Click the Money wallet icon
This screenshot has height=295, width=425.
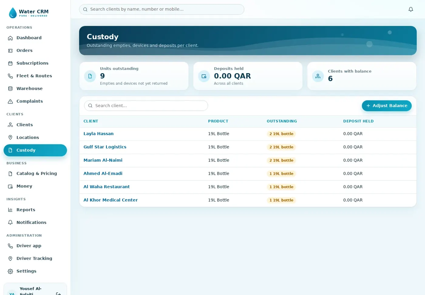click(x=10, y=186)
